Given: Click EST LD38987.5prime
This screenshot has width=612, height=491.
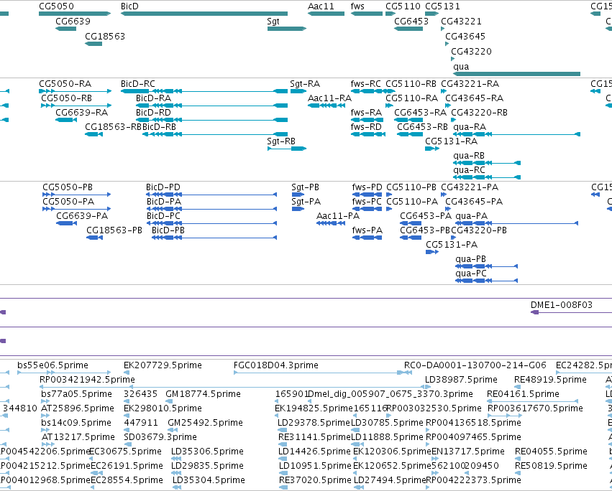Looking at the screenshot, I should tap(461, 380).
